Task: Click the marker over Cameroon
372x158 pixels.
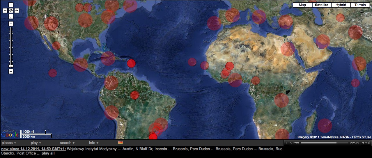Action: (255, 81)
